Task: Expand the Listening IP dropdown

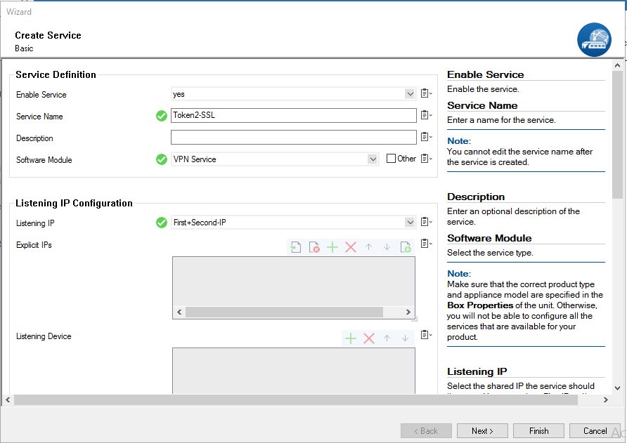Action: (410, 223)
